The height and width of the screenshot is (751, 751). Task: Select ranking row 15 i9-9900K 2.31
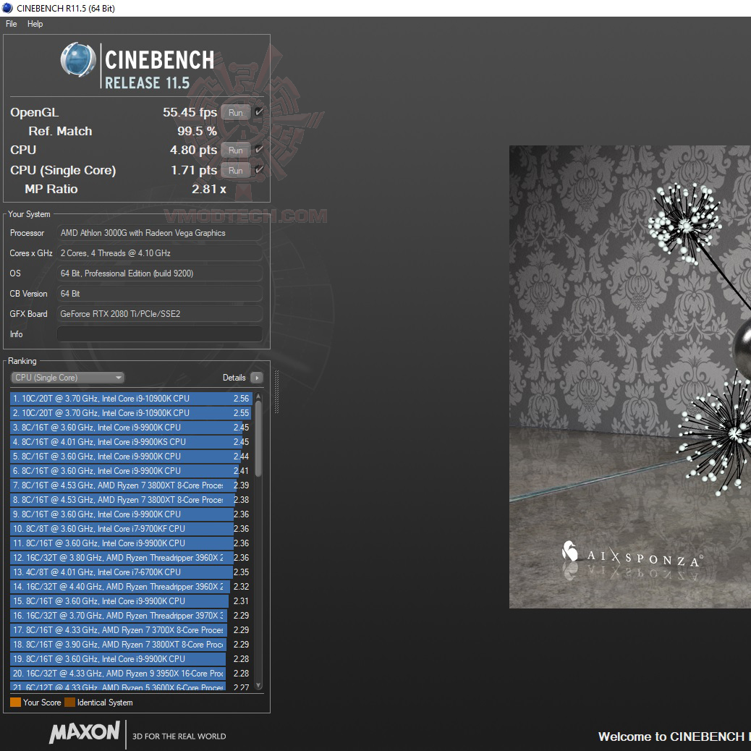(x=131, y=601)
